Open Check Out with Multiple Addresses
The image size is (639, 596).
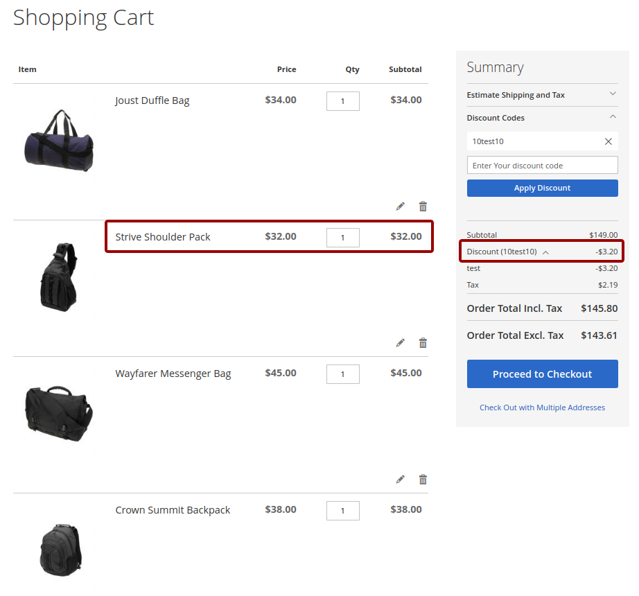click(x=542, y=407)
